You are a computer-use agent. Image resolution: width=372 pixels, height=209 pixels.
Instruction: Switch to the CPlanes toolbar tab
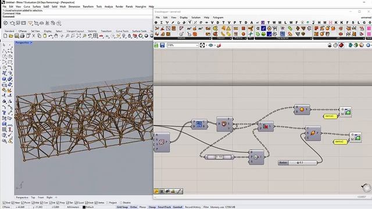[x=23, y=31]
